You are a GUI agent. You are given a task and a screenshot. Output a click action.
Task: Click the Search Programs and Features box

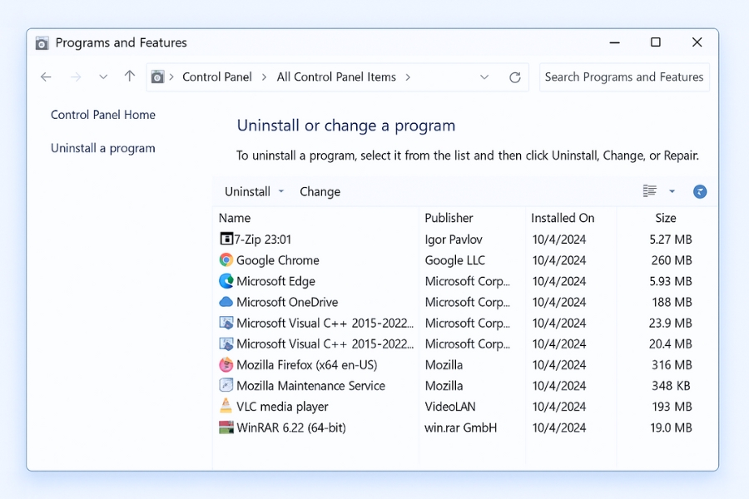(624, 77)
